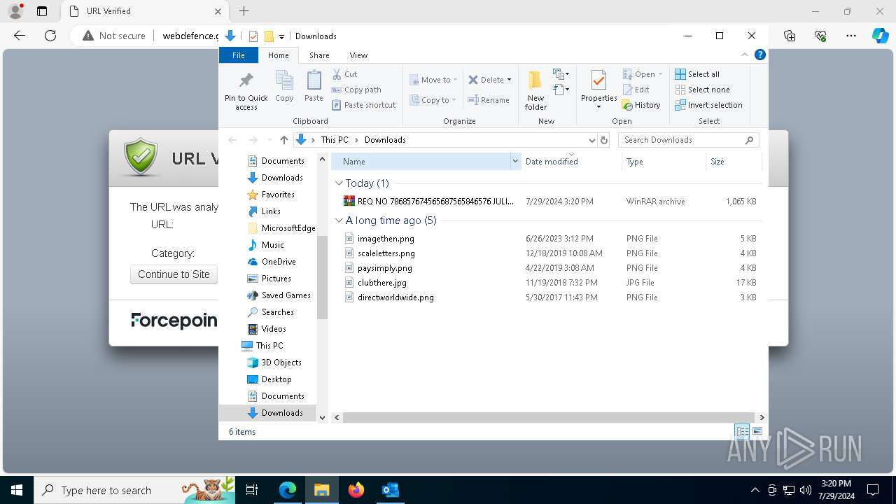
Task: Select paysimply.png file
Action: [549, 268]
